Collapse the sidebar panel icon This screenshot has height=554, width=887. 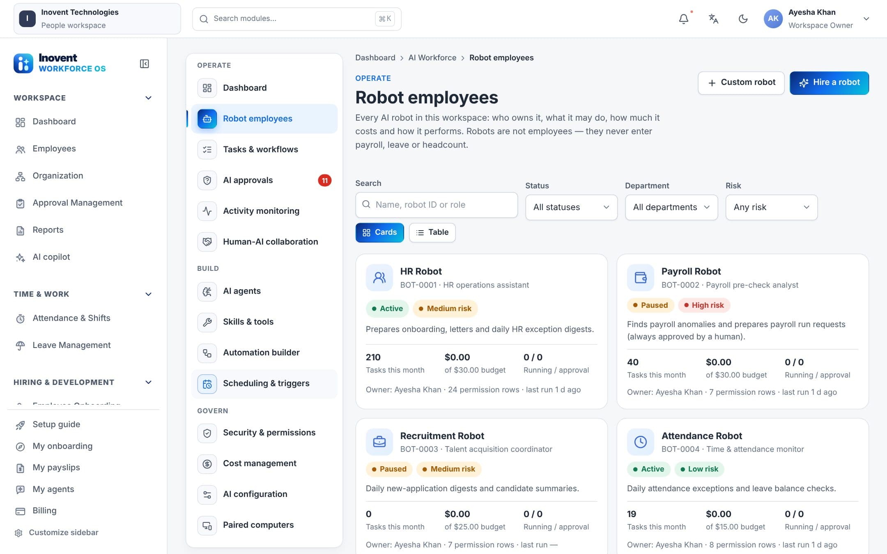point(145,64)
